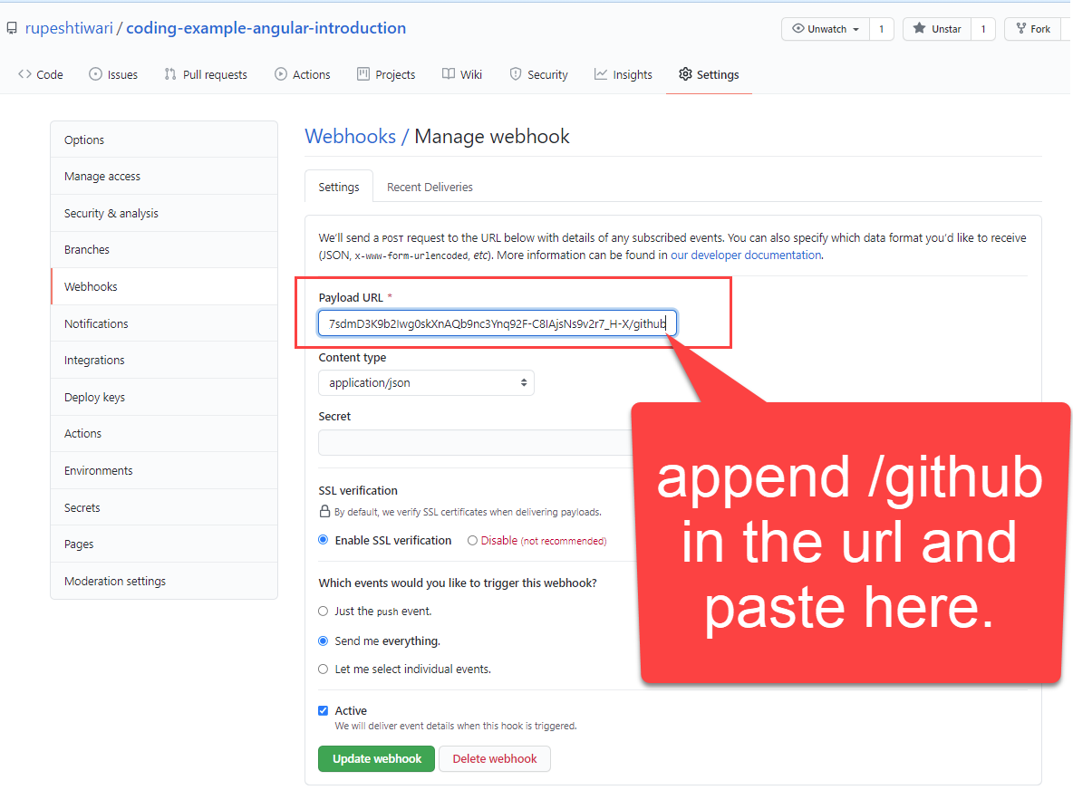Click the SSL verification lock icon
Viewport: 1073px width, 790px height.
[325, 511]
